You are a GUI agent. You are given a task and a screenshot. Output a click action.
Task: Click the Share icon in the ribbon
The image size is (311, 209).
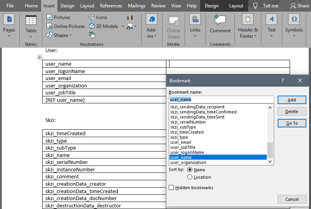click(294, 6)
